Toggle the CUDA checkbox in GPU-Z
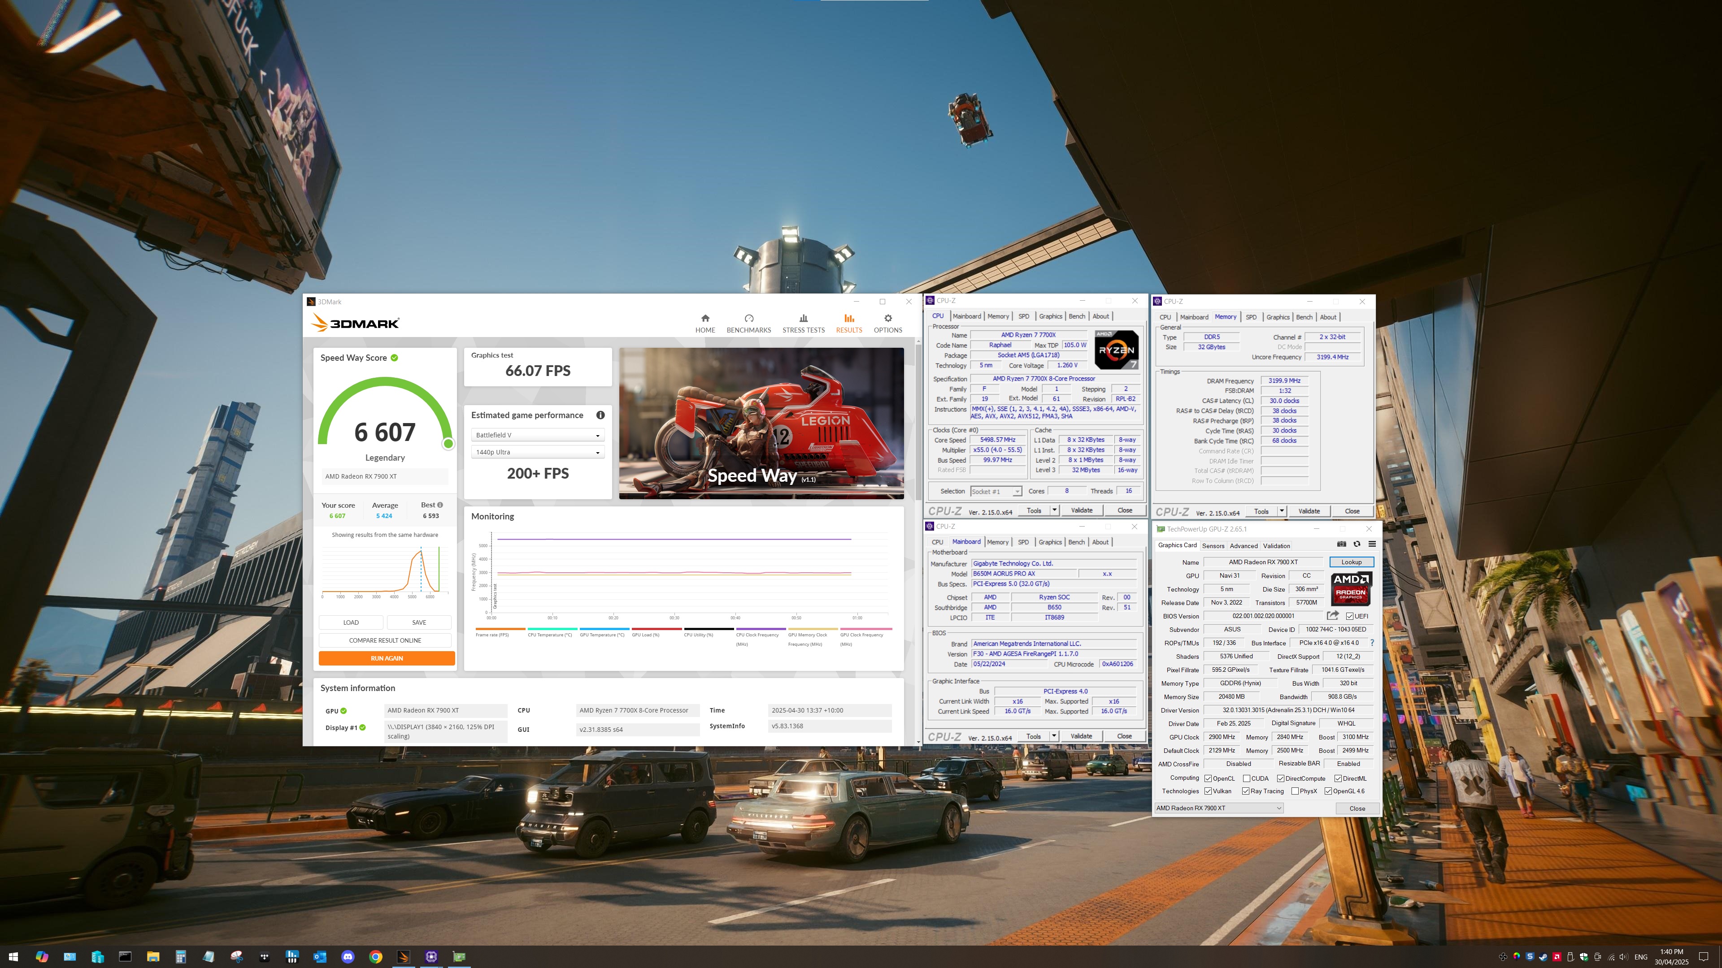 [x=1247, y=778]
